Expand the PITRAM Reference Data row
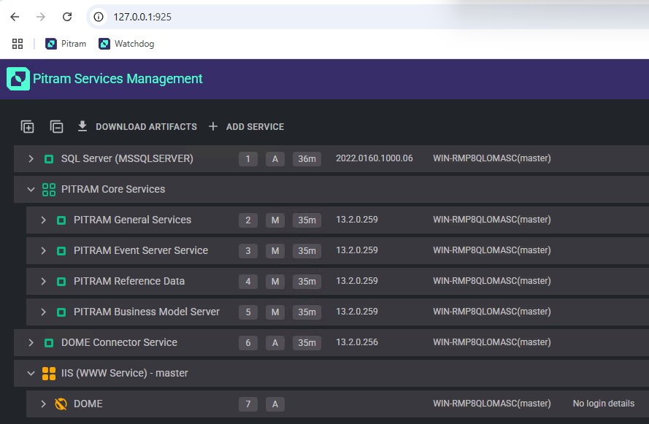649x424 pixels. click(43, 282)
